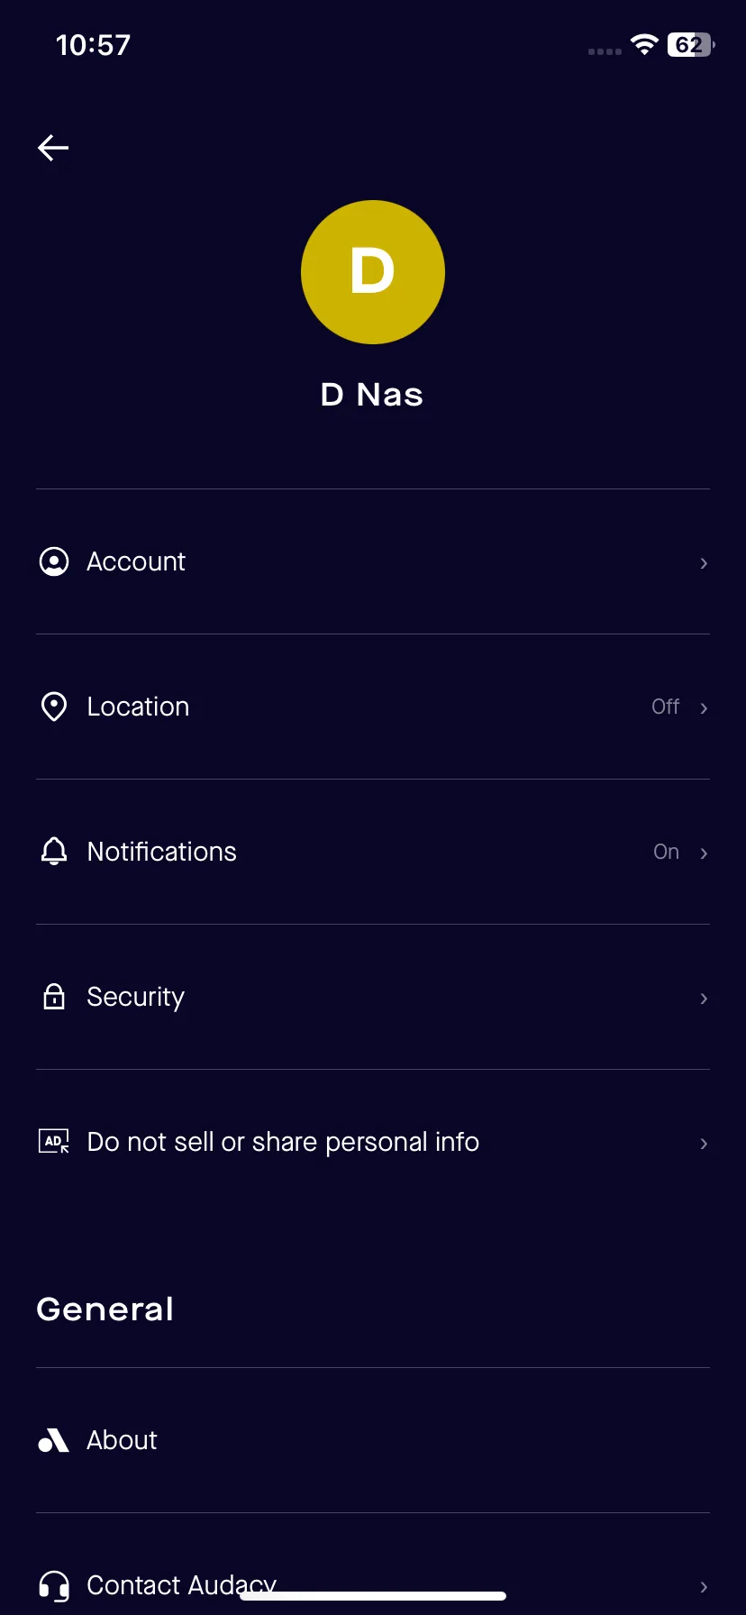Tap the Notifications bell icon
Screen dimensions: 746x1615
tap(54, 852)
